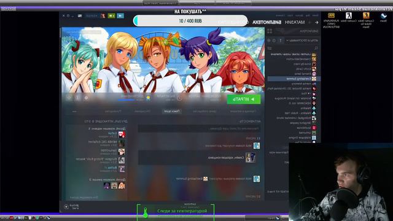Select Unturned in the library list

(x=305, y=133)
